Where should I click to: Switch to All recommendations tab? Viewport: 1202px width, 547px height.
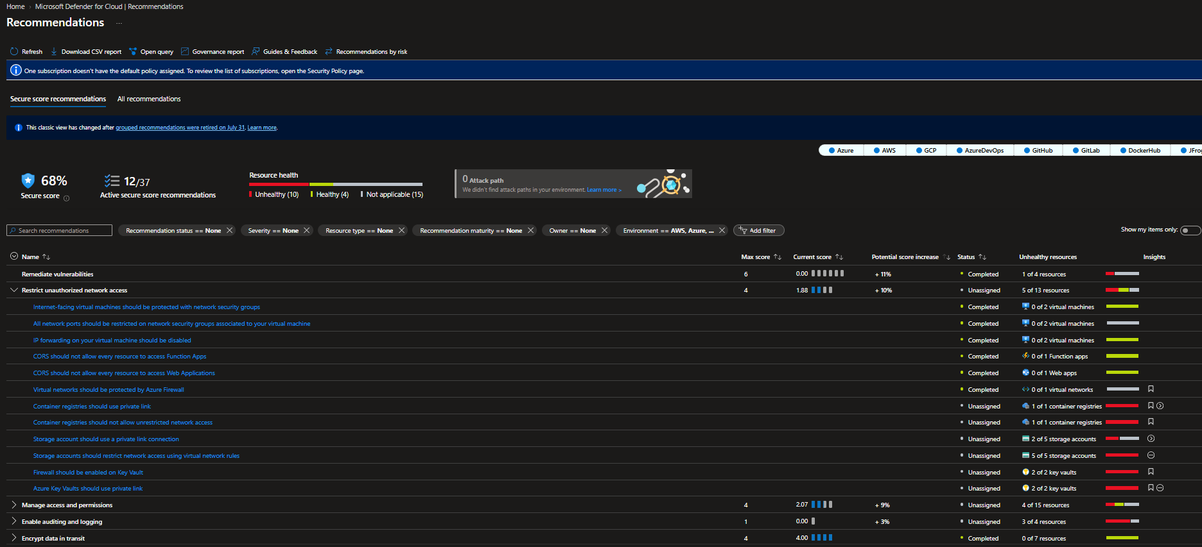149,99
